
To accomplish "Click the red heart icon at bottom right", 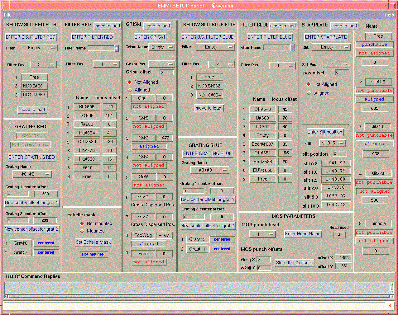I will [389, 306].
